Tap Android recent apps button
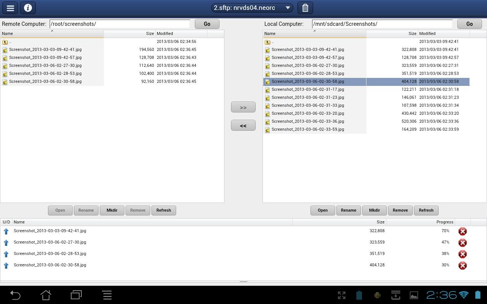The width and height of the screenshot is (487, 304). pyautogui.click(x=76, y=295)
